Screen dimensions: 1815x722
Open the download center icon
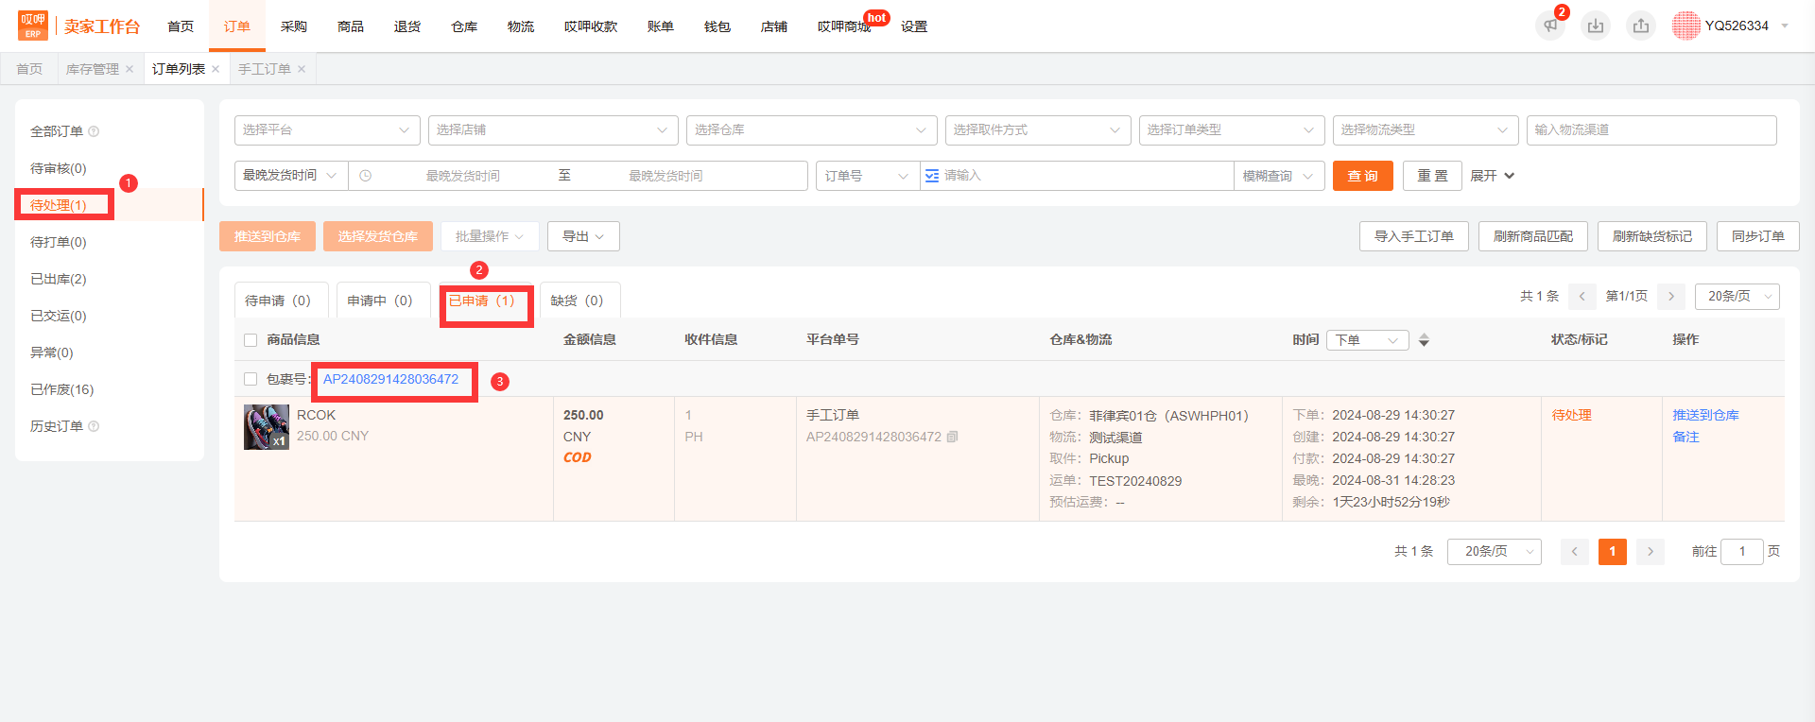[x=1596, y=26]
